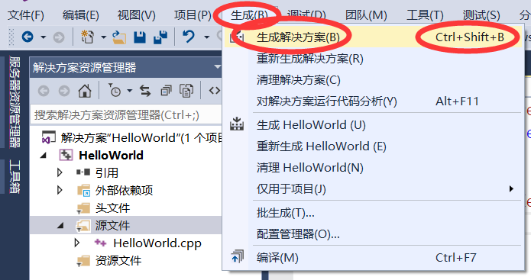Click the collapse all icon
Viewport: 531px width, 280px height.
tap(166, 90)
